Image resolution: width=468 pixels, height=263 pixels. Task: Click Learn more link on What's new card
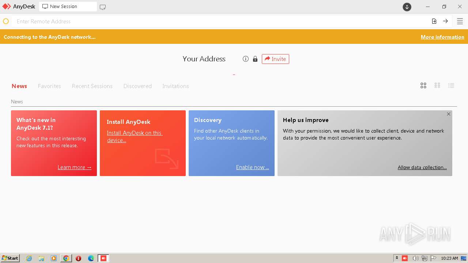[x=75, y=167]
